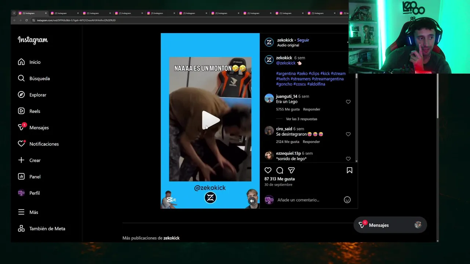Follow zekokick with Seguir

[x=303, y=40]
